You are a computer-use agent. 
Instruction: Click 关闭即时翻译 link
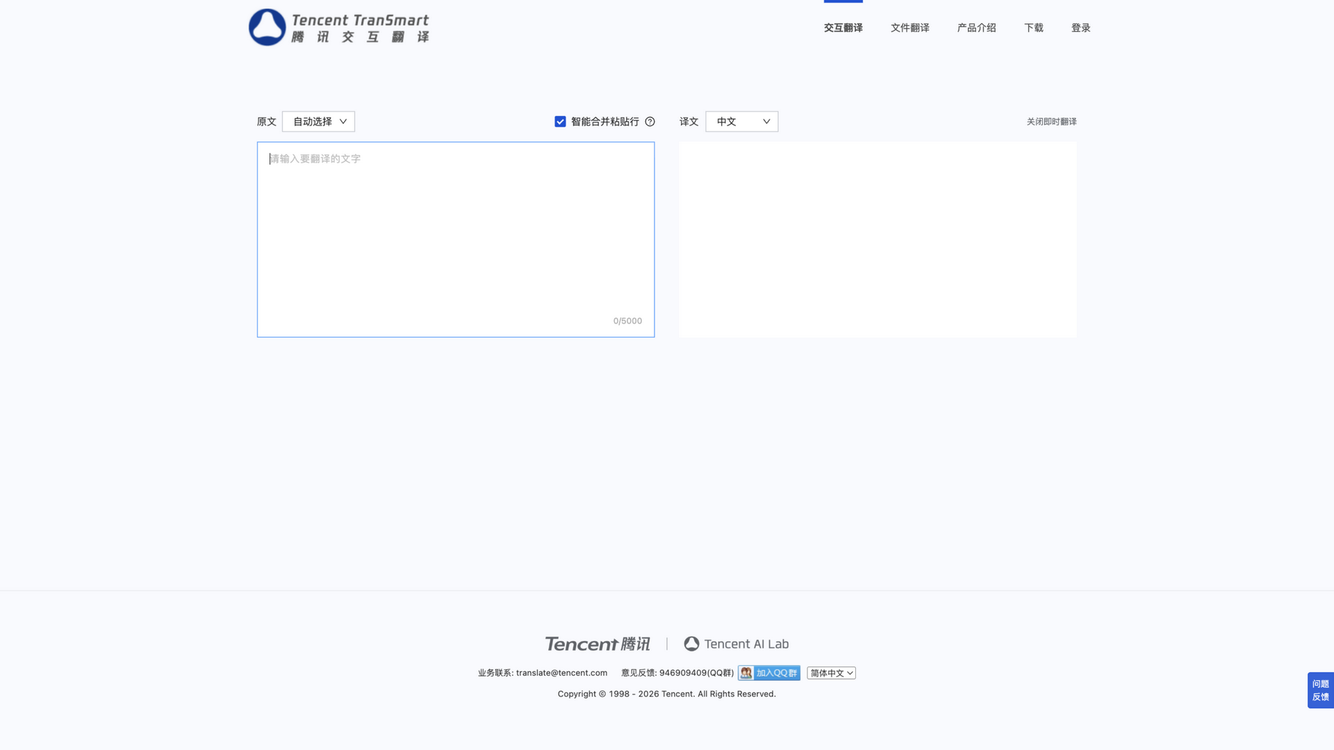[1051, 122]
